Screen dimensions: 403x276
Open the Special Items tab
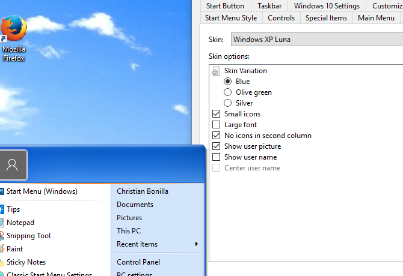coord(326,18)
